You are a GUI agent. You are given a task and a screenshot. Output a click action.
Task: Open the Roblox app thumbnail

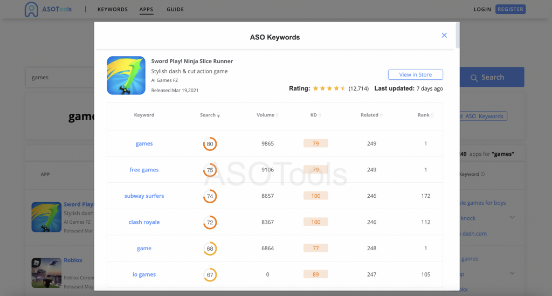46,273
